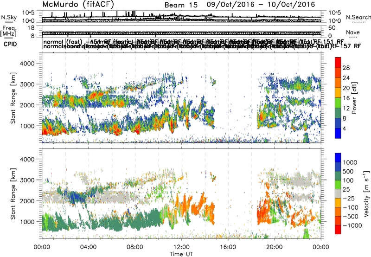Pick the bright blue bottom Power colorbar segment
The image size is (371, 257).
(x=338, y=133)
